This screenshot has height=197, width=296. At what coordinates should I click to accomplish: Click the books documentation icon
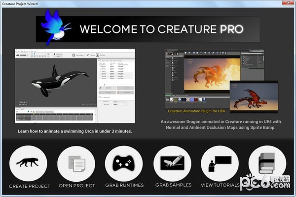coord(267,164)
